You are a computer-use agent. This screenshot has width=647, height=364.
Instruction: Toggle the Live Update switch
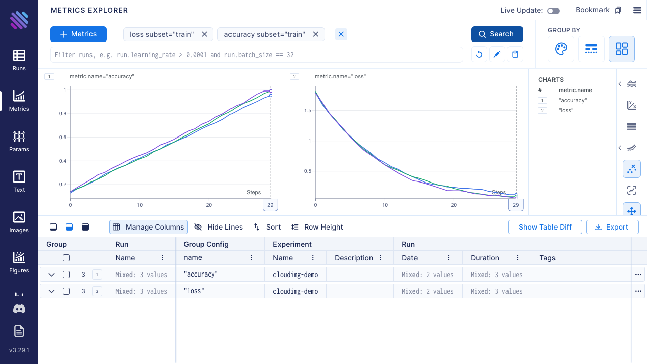pyautogui.click(x=553, y=11)
